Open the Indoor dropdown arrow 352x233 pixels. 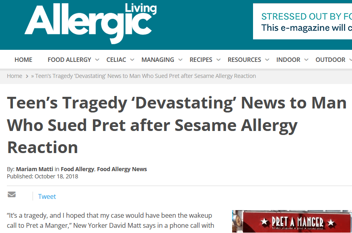point(306,60)
